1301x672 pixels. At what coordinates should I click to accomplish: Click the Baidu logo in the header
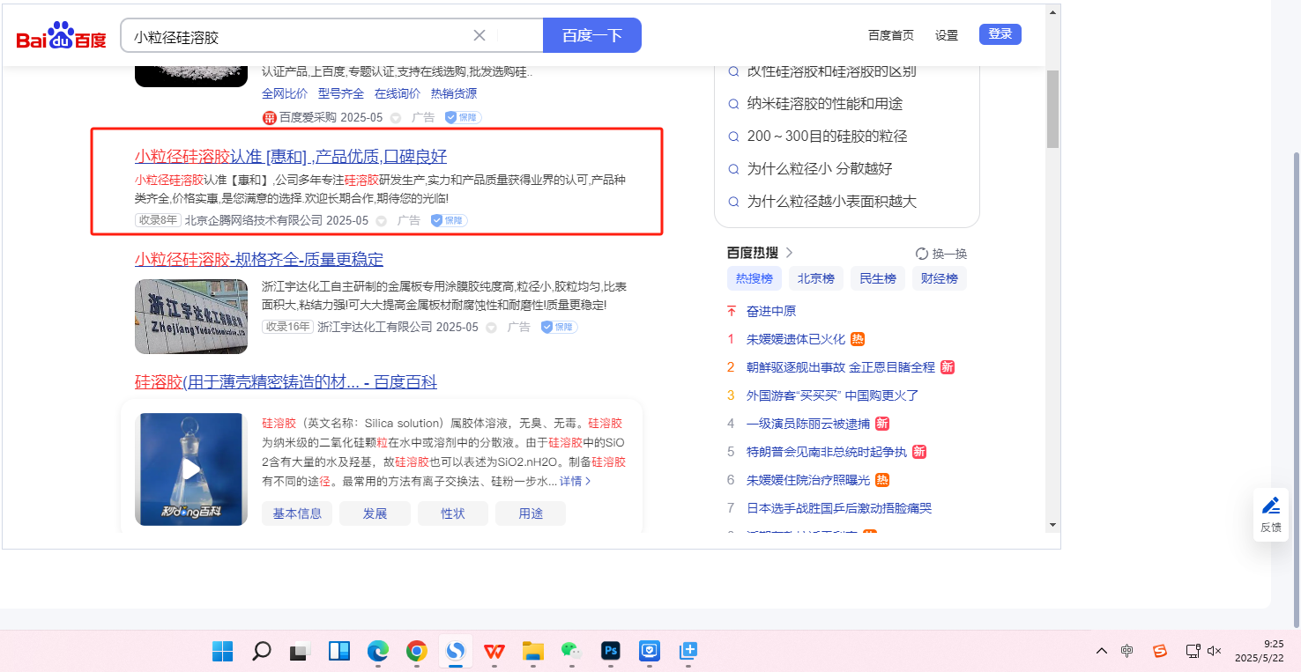pos(61,36)
